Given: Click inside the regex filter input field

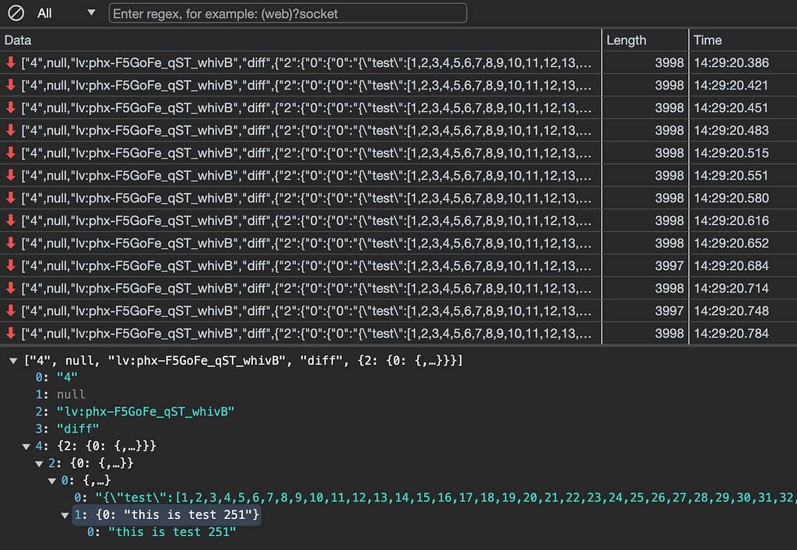Looking at the screenshot, I should click(x=288, y=13).
